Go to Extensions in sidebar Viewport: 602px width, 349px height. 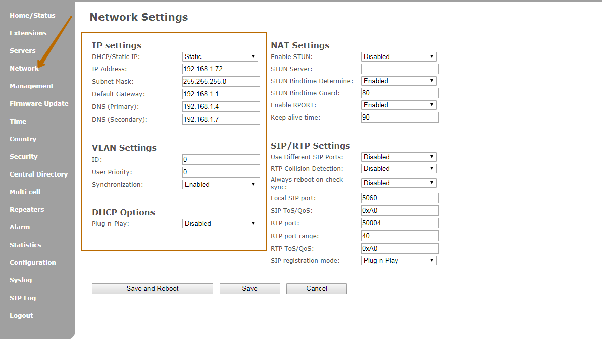28,33
